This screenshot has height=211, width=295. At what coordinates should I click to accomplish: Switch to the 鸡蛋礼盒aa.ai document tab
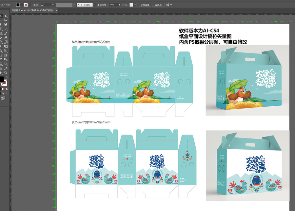[32, 11]
